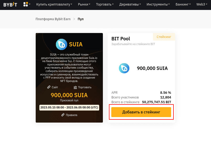
Task: Select the Стейкинг tag label
Action: (x=164, y=37)
